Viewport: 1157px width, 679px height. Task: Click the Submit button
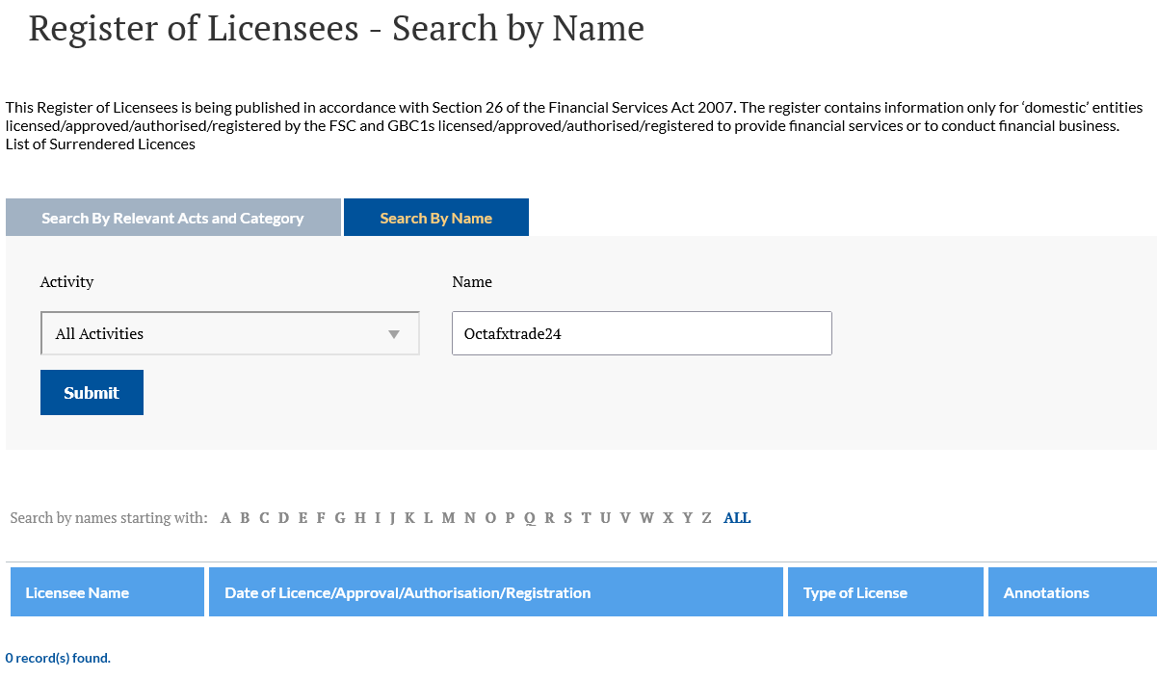[92, 393]
